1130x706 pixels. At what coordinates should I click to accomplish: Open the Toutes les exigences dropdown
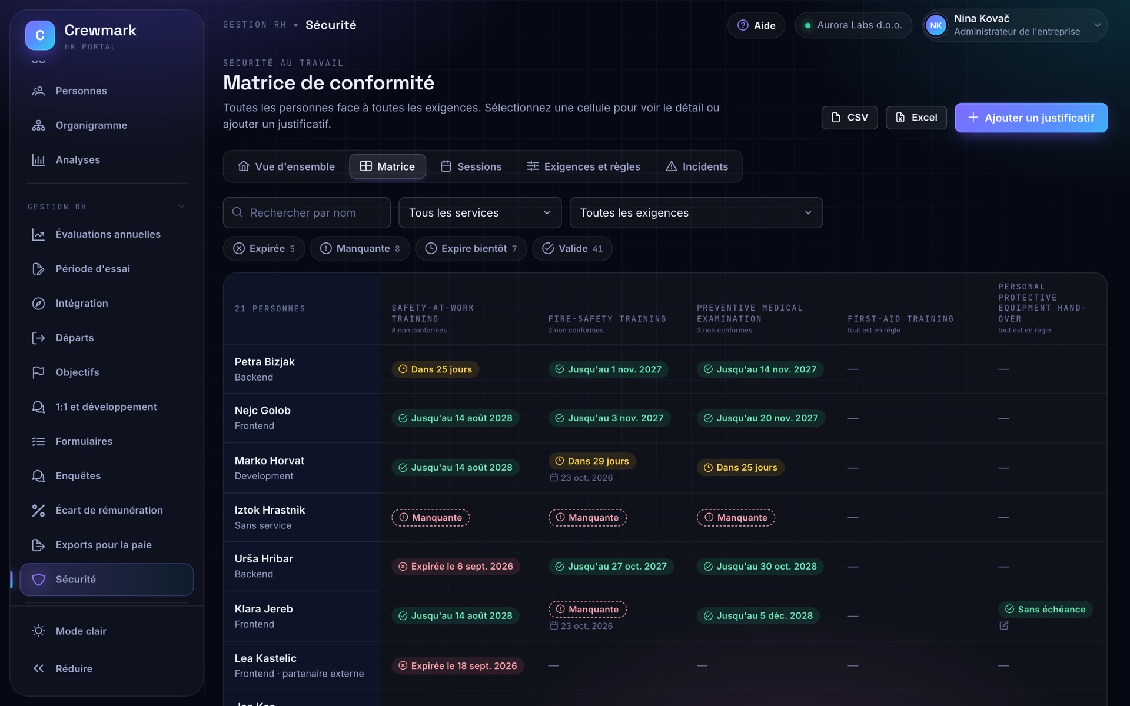coord(696,212)
